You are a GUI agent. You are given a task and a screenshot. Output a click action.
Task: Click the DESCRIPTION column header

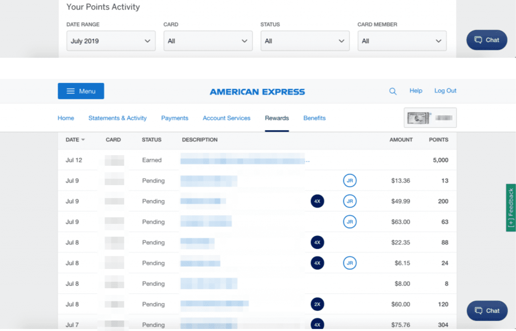tap(200, 140)
